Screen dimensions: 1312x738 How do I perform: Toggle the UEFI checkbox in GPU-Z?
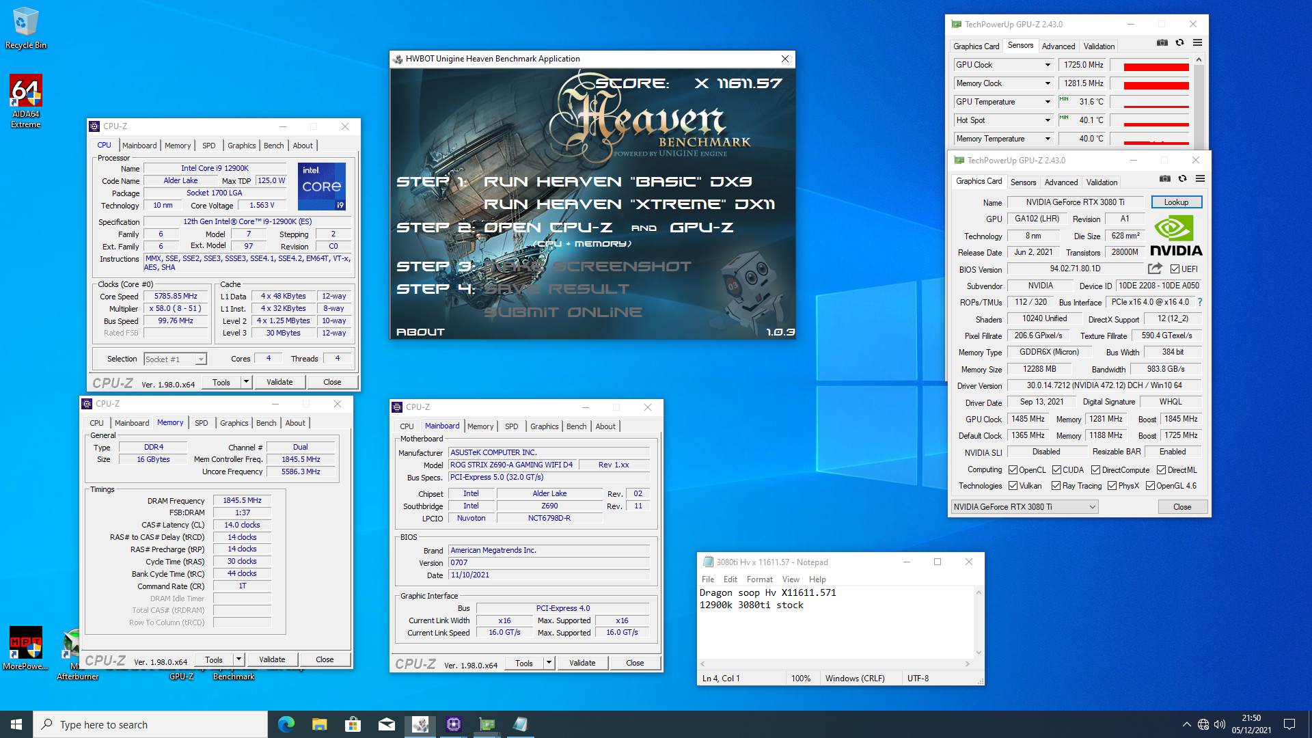pyautogui.click(x=1175, y=269)
